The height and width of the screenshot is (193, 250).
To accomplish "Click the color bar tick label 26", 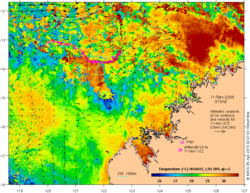I will tap(159, 181).
